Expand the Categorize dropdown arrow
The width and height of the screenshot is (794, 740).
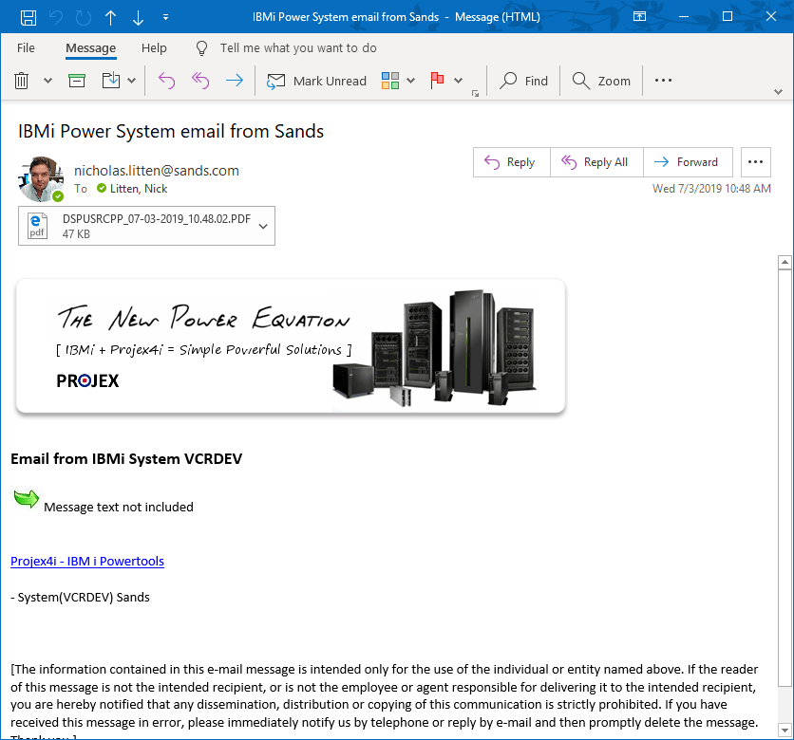(410, 81)
